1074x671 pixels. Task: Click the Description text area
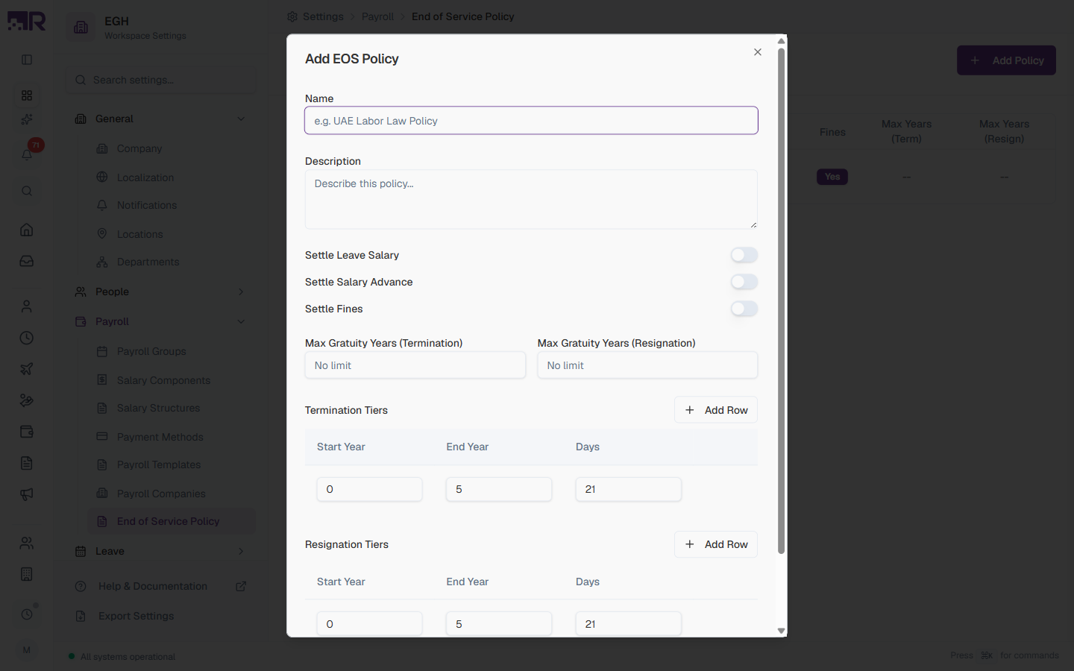click(531, 199)
